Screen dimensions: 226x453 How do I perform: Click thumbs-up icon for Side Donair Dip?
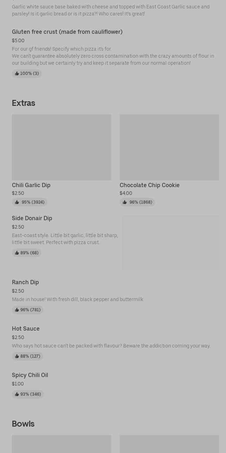pos(17,253)
